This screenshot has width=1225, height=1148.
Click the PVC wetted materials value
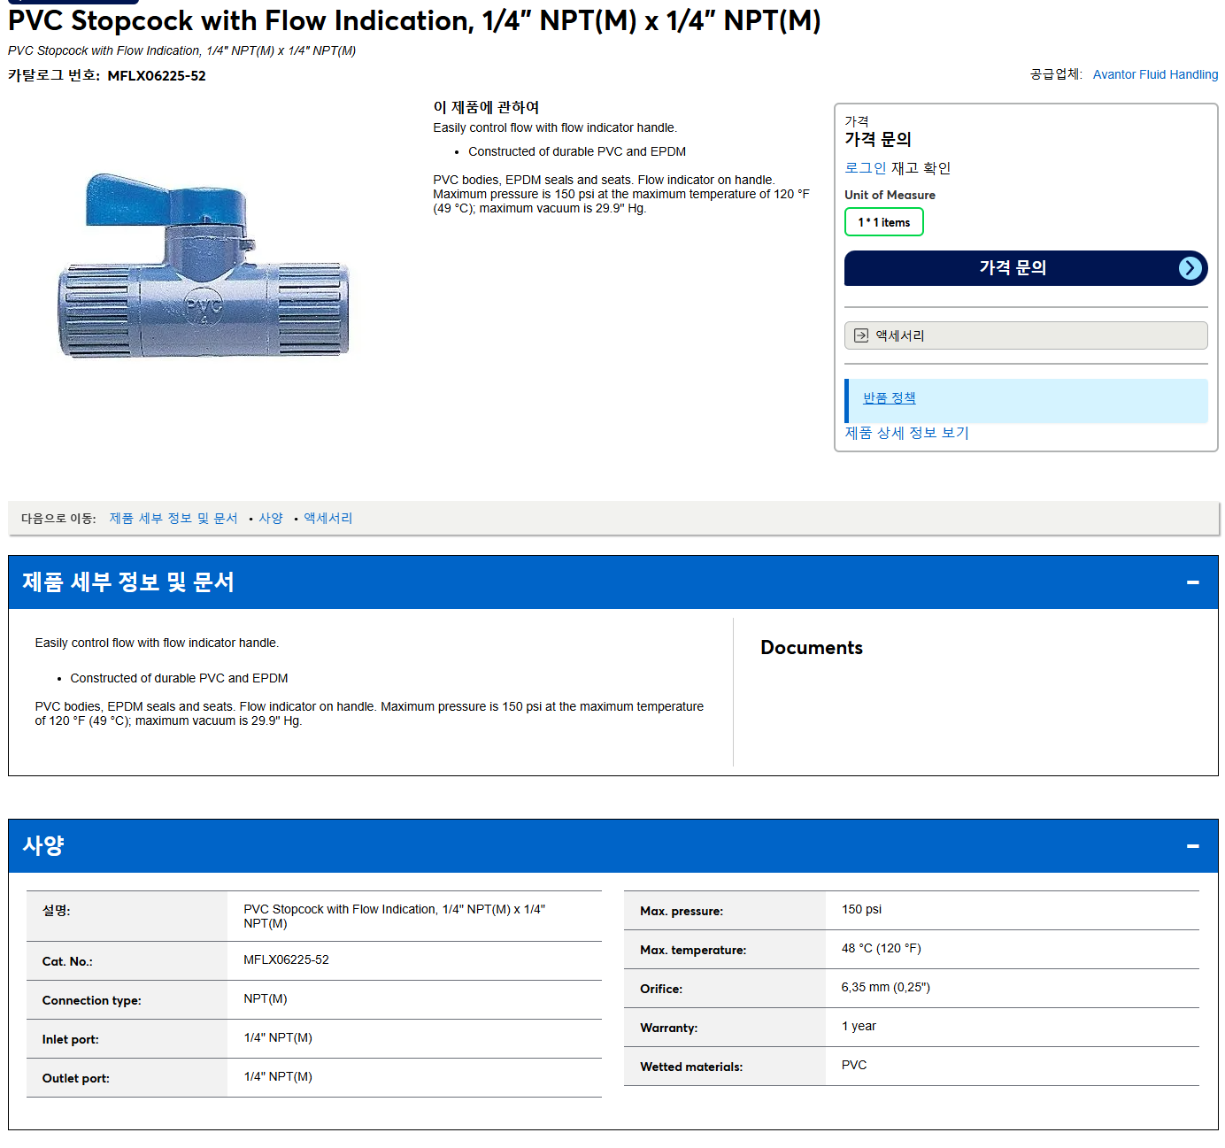(x=854, y=1066)
